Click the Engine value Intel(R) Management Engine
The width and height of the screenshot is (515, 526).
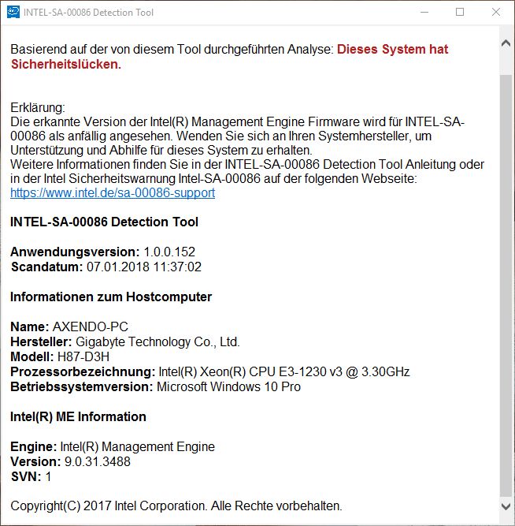point(137,447)
